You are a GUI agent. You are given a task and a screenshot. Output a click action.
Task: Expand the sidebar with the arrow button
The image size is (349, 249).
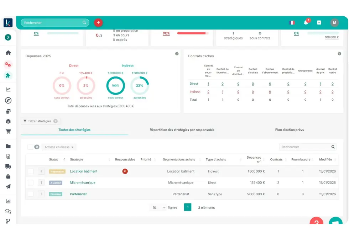coord(8,37)
